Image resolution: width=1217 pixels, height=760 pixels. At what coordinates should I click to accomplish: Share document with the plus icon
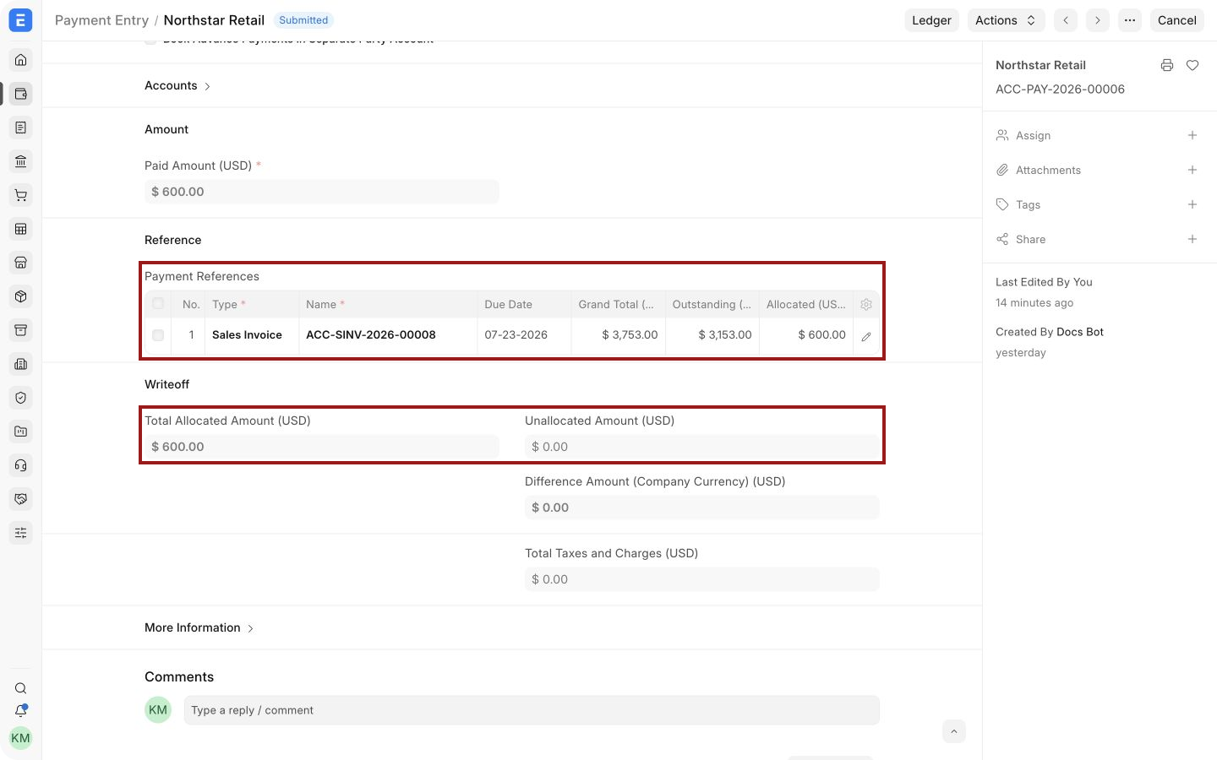(1192, 239)
